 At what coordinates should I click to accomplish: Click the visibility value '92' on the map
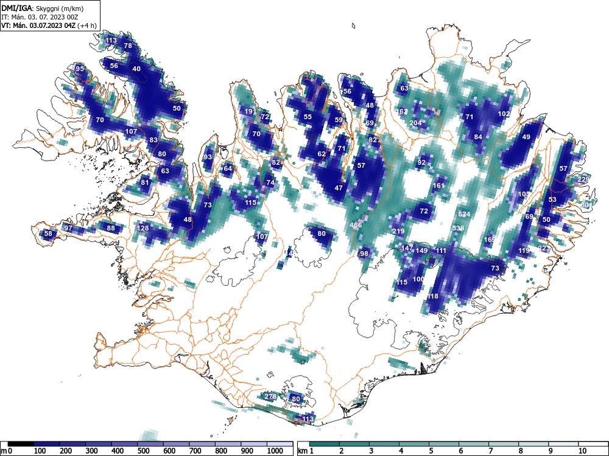421,162
